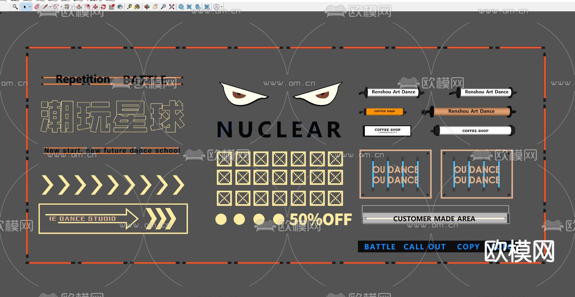
Task: Open the 3D Warehouse
Action: point(181,7)
